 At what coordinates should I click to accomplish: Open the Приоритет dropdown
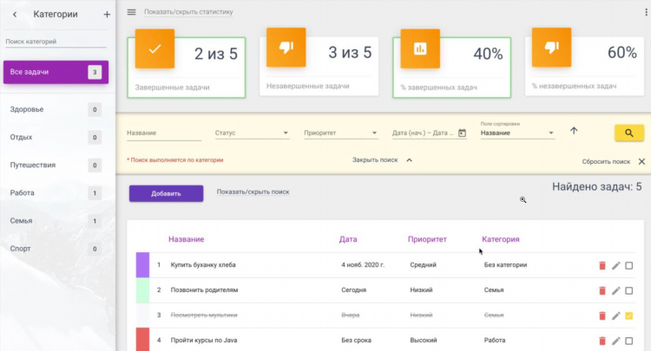(341, 133)
